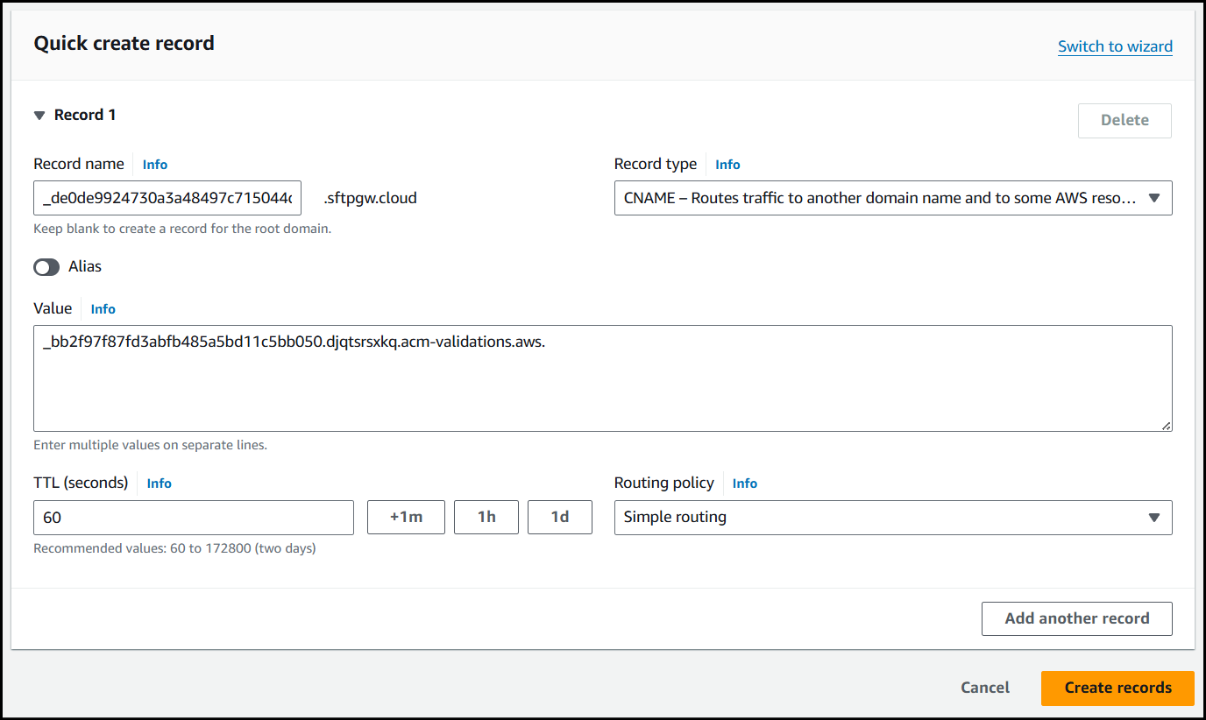1206x720 pixels.
Task: Click Add another record button
Action: click(1076, 618)
